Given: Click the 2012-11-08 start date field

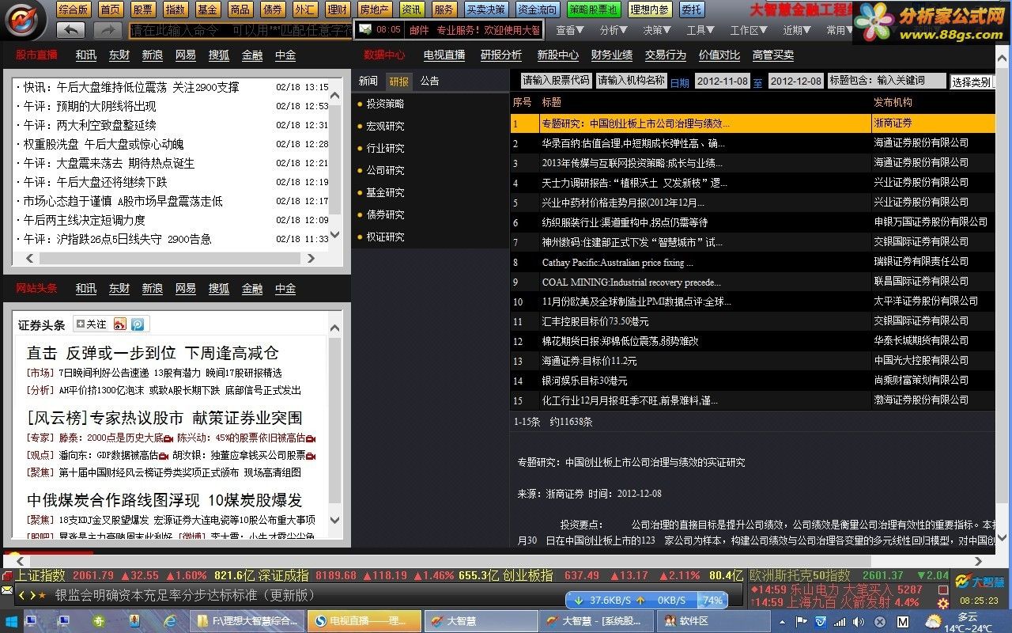Looking at the screenshot, I should (x=721, y=81).
